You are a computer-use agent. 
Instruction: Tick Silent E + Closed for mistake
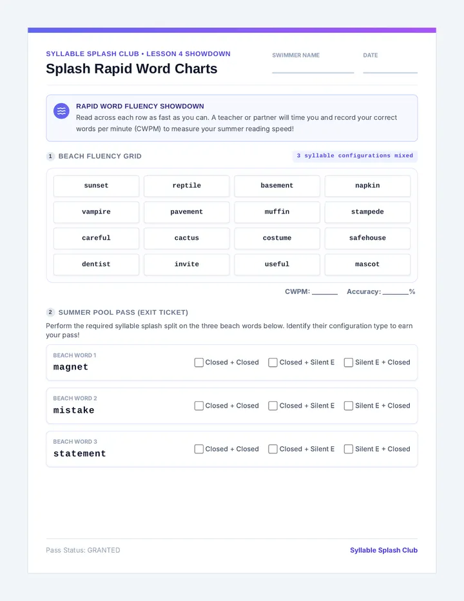pos(348,406)
